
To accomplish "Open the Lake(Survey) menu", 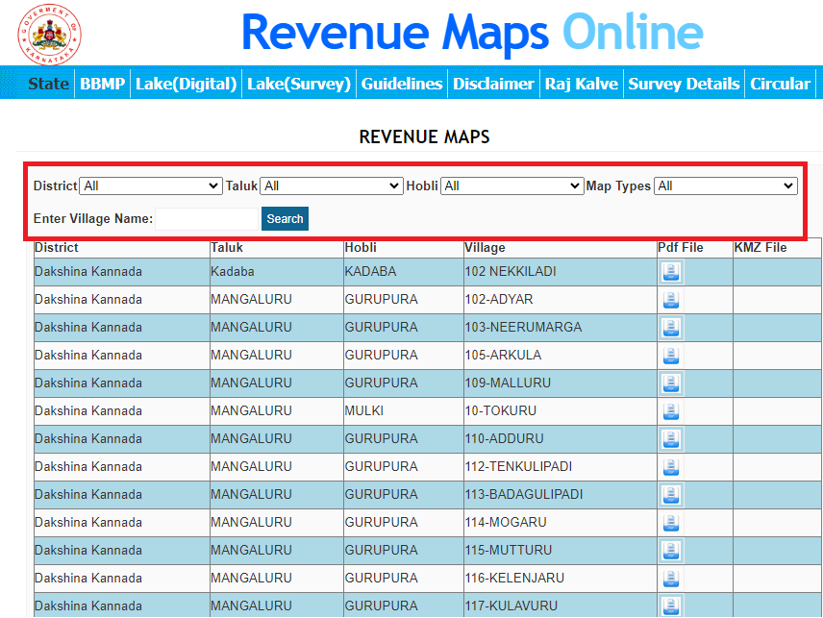I will coord(300,84).
